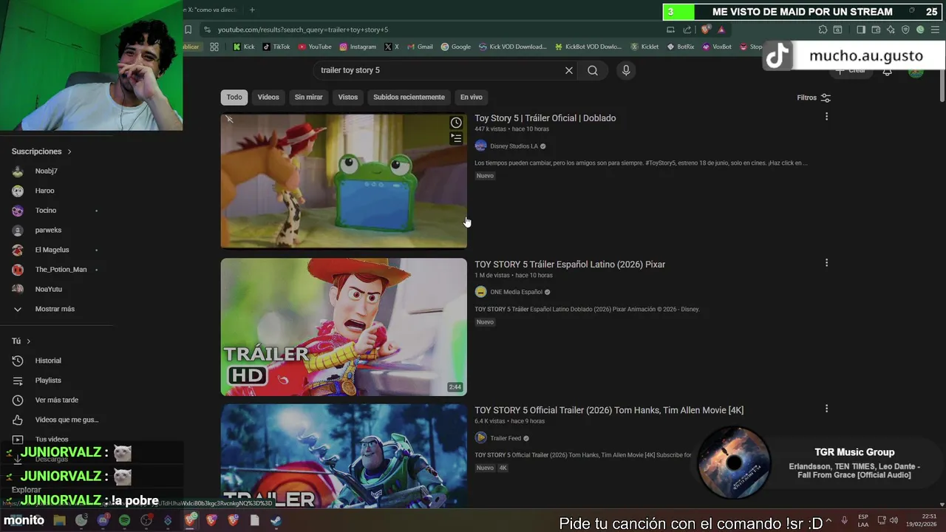
Task: Open "Videos que me gus..." liked videos
Action: tap(67, 420)
